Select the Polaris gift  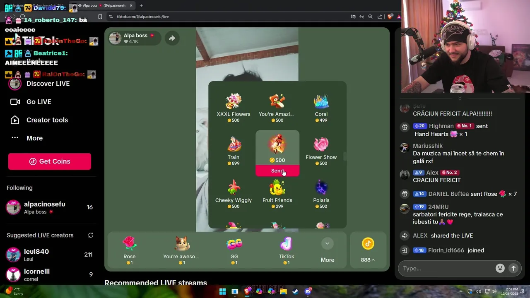[321, 194]
